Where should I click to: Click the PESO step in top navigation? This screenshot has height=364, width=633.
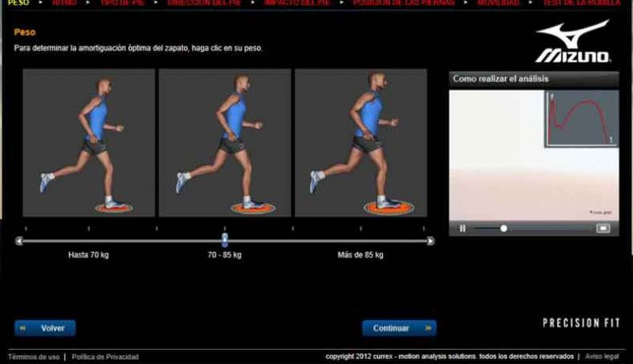(18, 2)
